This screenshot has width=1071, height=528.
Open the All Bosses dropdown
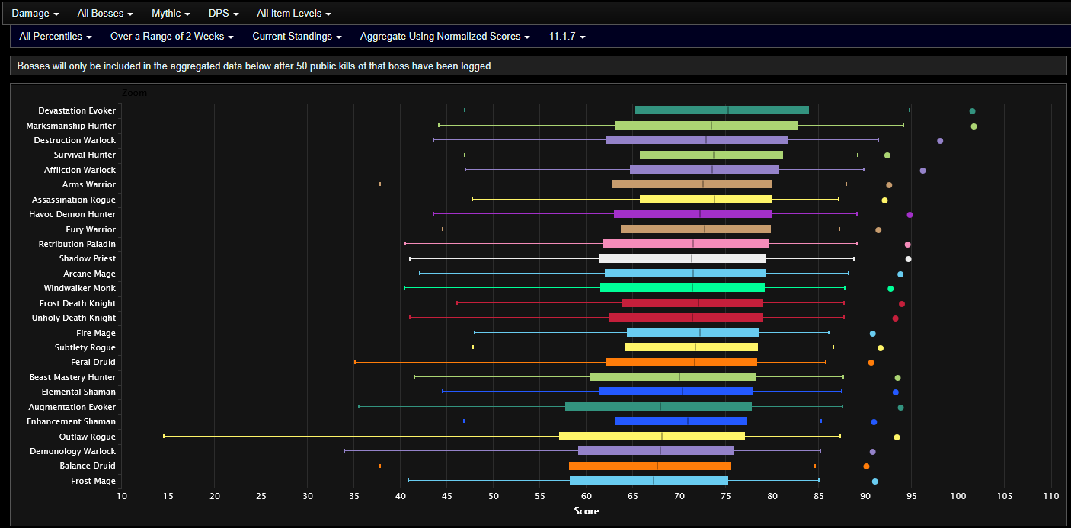pyautogui.click(x=105, y=14)
